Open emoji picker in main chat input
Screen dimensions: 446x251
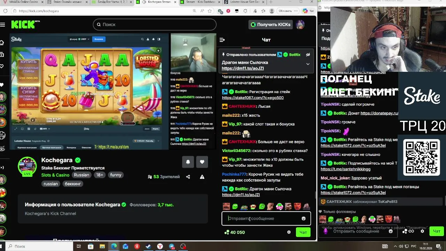303,219
